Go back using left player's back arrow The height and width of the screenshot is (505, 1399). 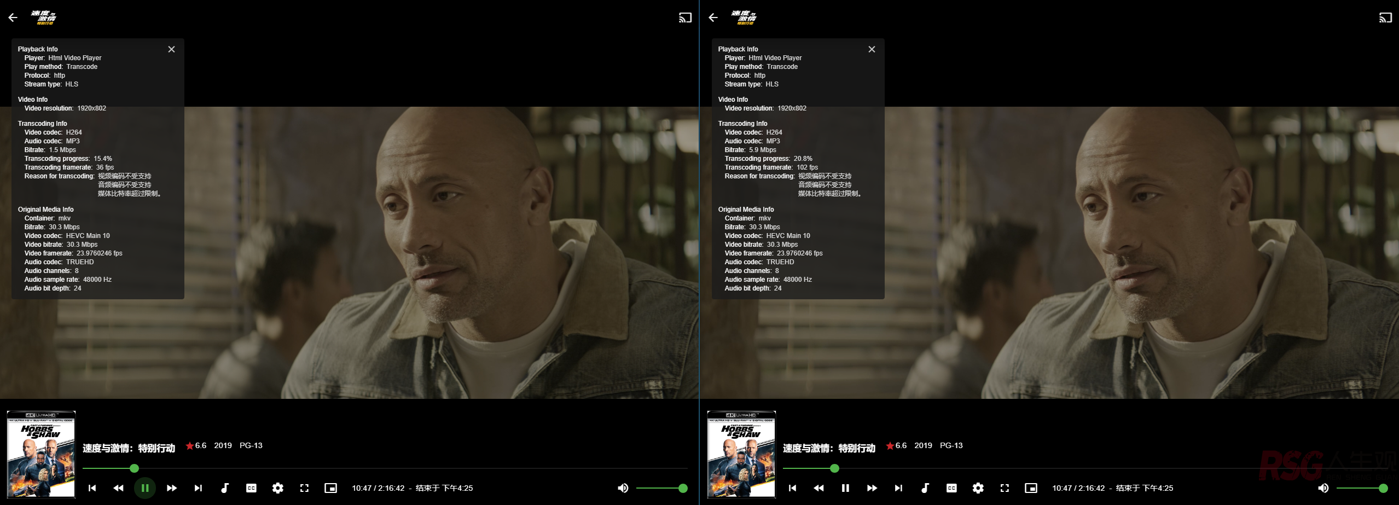tap(13, 18)
